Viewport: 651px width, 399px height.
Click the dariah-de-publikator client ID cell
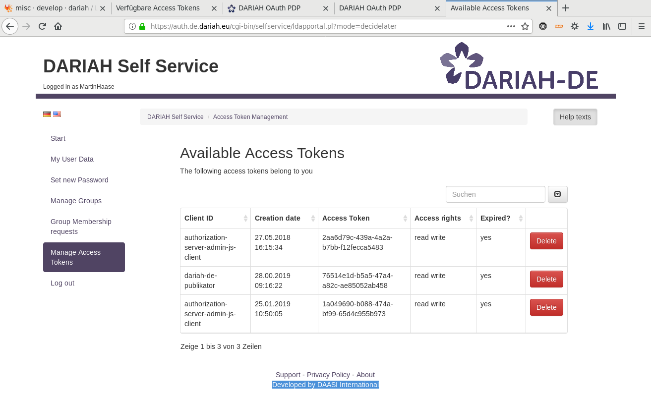(215, 281)
